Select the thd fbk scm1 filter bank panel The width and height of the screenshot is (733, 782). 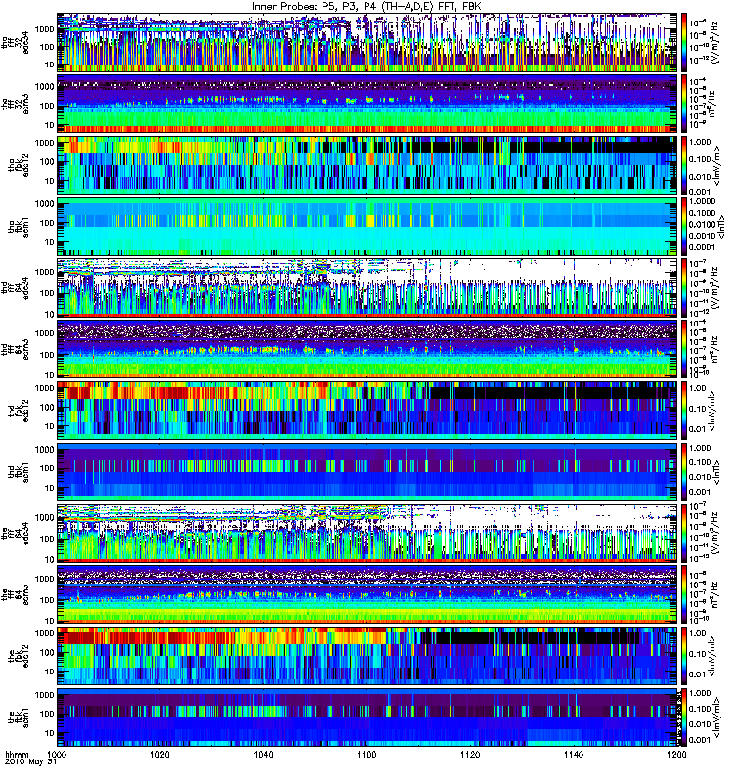click(367, 472)
